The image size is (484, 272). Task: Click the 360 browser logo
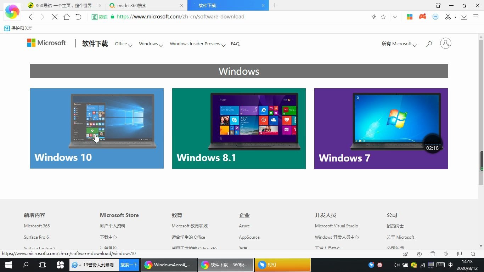pyautogui.click(x=12, y=12)
